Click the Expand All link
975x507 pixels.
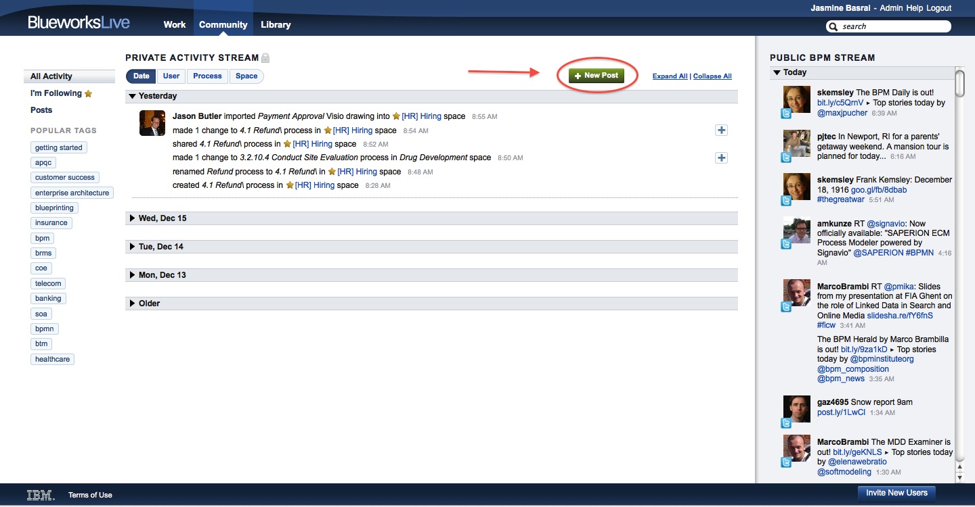point(670,76)
